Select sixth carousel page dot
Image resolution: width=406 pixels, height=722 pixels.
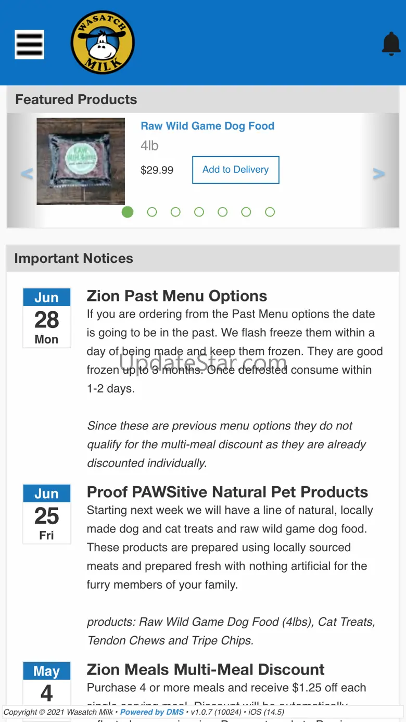(246, 212)
